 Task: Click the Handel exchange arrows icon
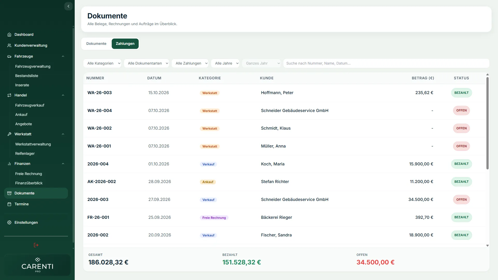tap(9, 95)
